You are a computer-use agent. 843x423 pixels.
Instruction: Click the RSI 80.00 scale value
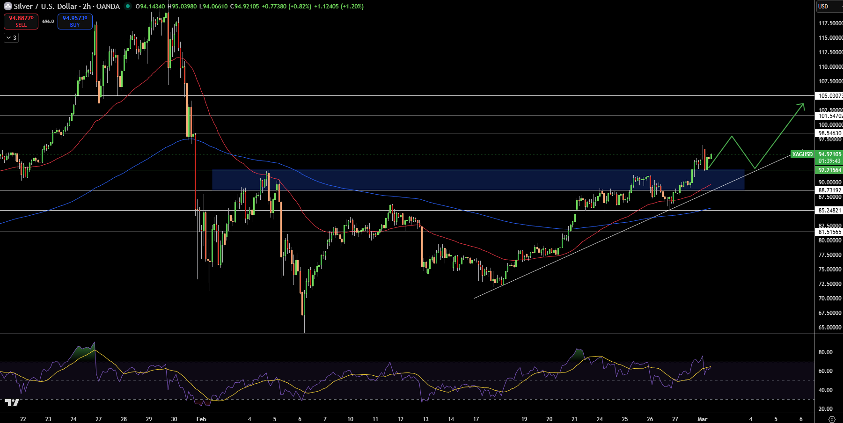pyautogui.click(x=826, y=352)
